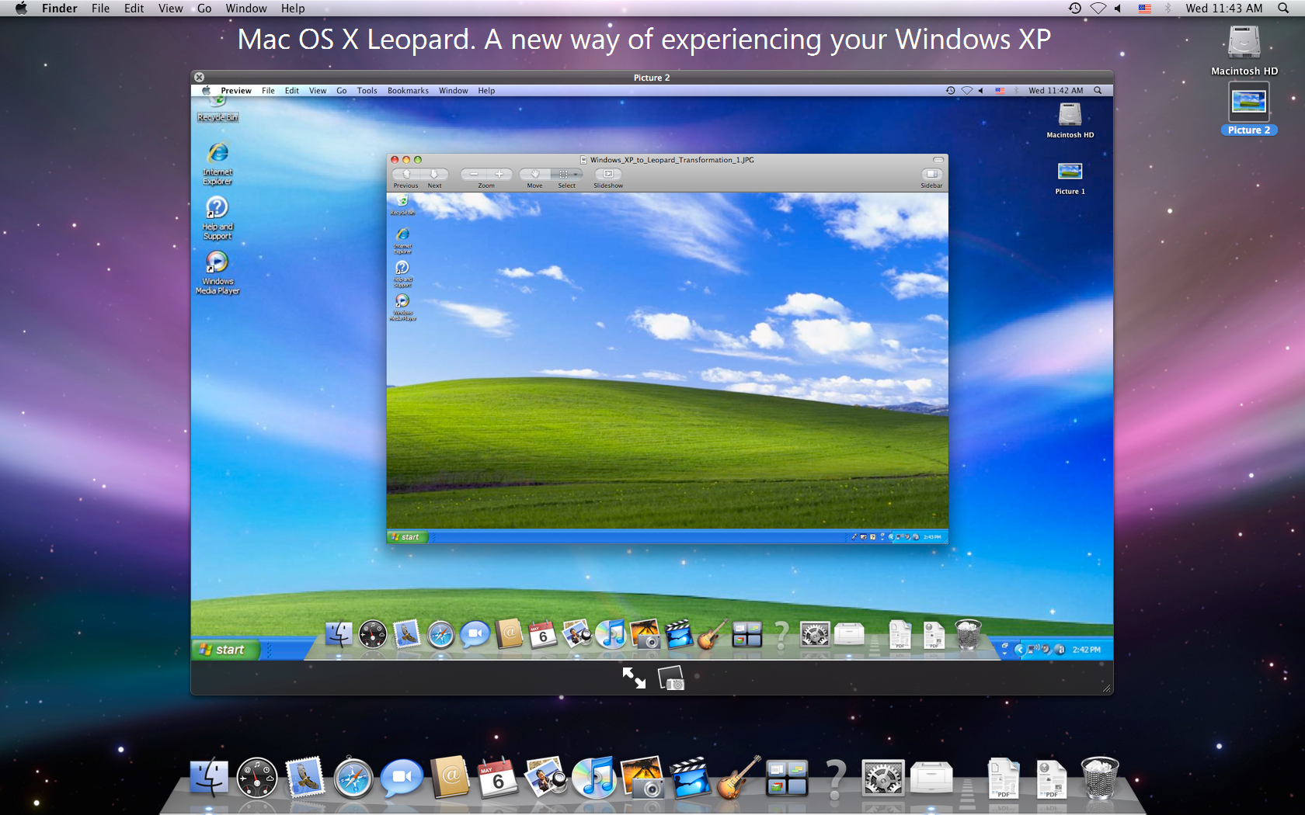Open AirPort Wi-Fi status in top menu bar

(1098, 8)
